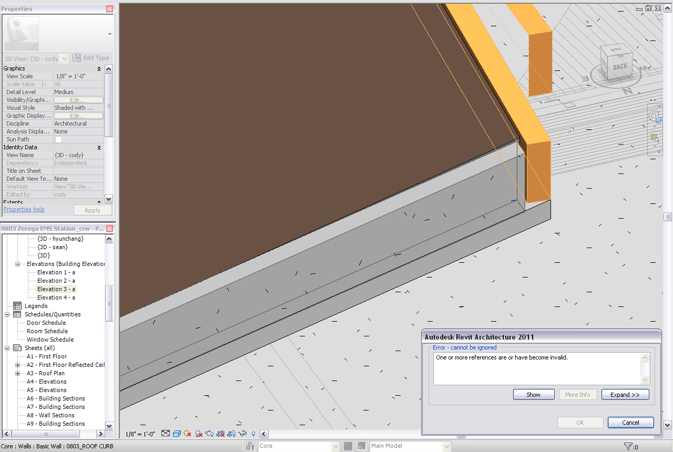Select Elevation 1 - a in Project Browser
The image size is (673, 452).
tap(56, 272)
